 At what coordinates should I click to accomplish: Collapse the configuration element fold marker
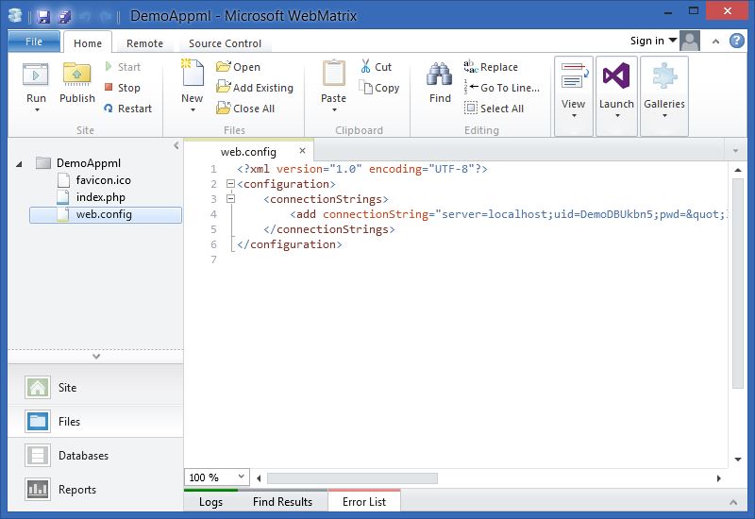(x=230, y=183)
